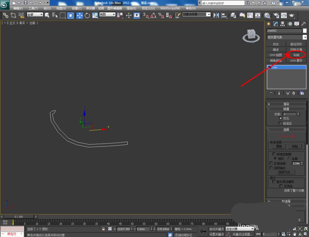Click the 车削 (Lathe) modifier button
This screenshot has height=237, width=309.
tap(296, 55)
